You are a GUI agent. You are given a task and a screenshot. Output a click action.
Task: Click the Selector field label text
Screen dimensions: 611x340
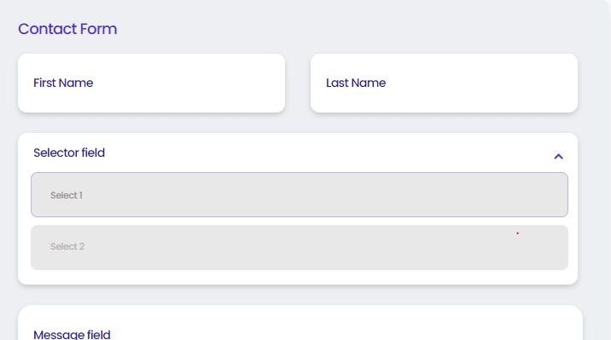(x=69, y=153)
